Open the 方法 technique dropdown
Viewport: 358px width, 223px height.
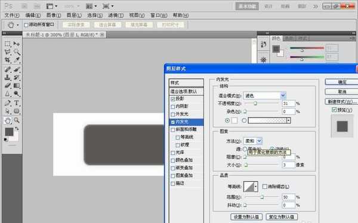260,141
